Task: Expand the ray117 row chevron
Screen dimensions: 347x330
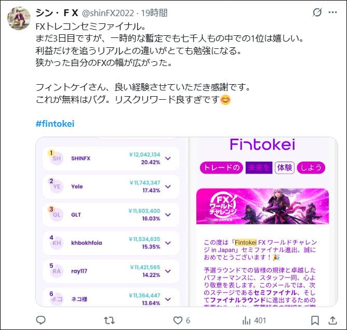Action: (x=168, y=271)
